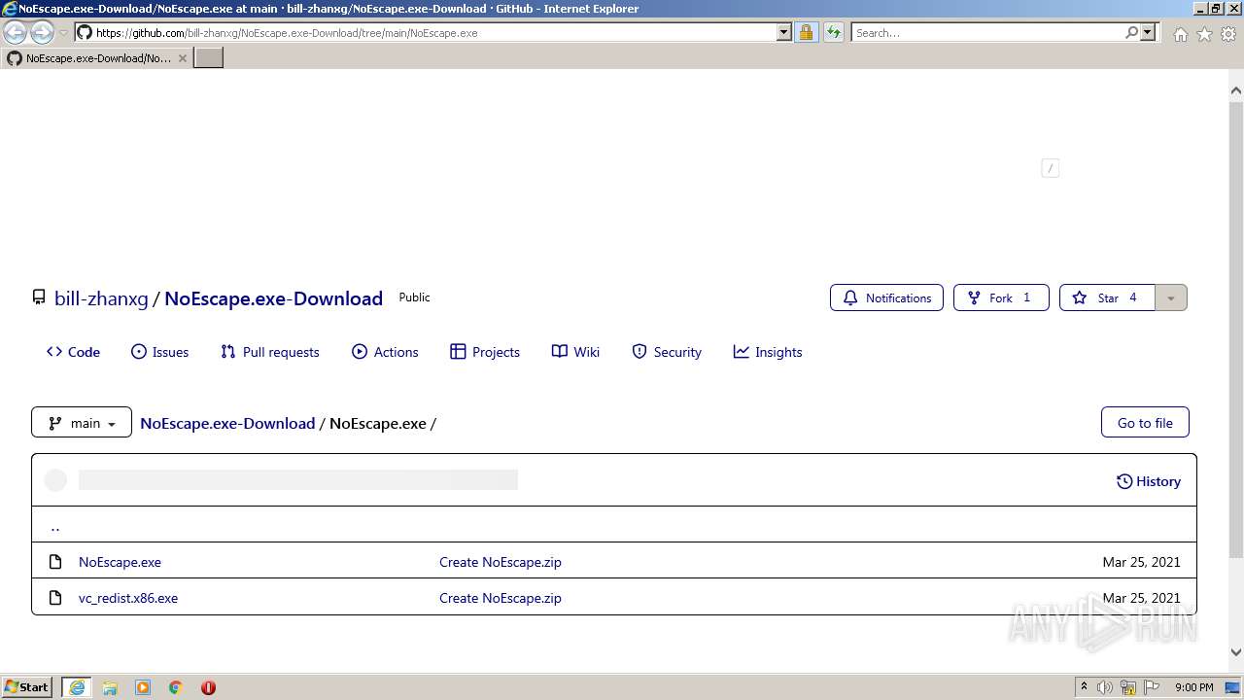Open the Windows Explorer folder taskbar icon

coord(110,687)
